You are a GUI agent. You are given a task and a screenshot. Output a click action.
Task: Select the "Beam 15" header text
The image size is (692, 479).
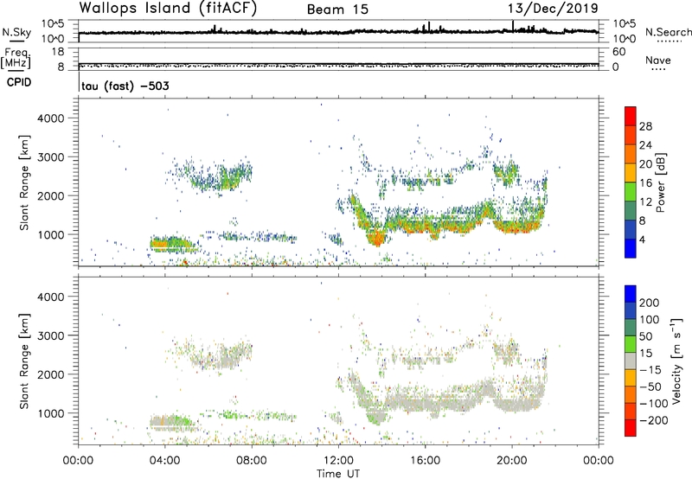click(x=337, y=10)
